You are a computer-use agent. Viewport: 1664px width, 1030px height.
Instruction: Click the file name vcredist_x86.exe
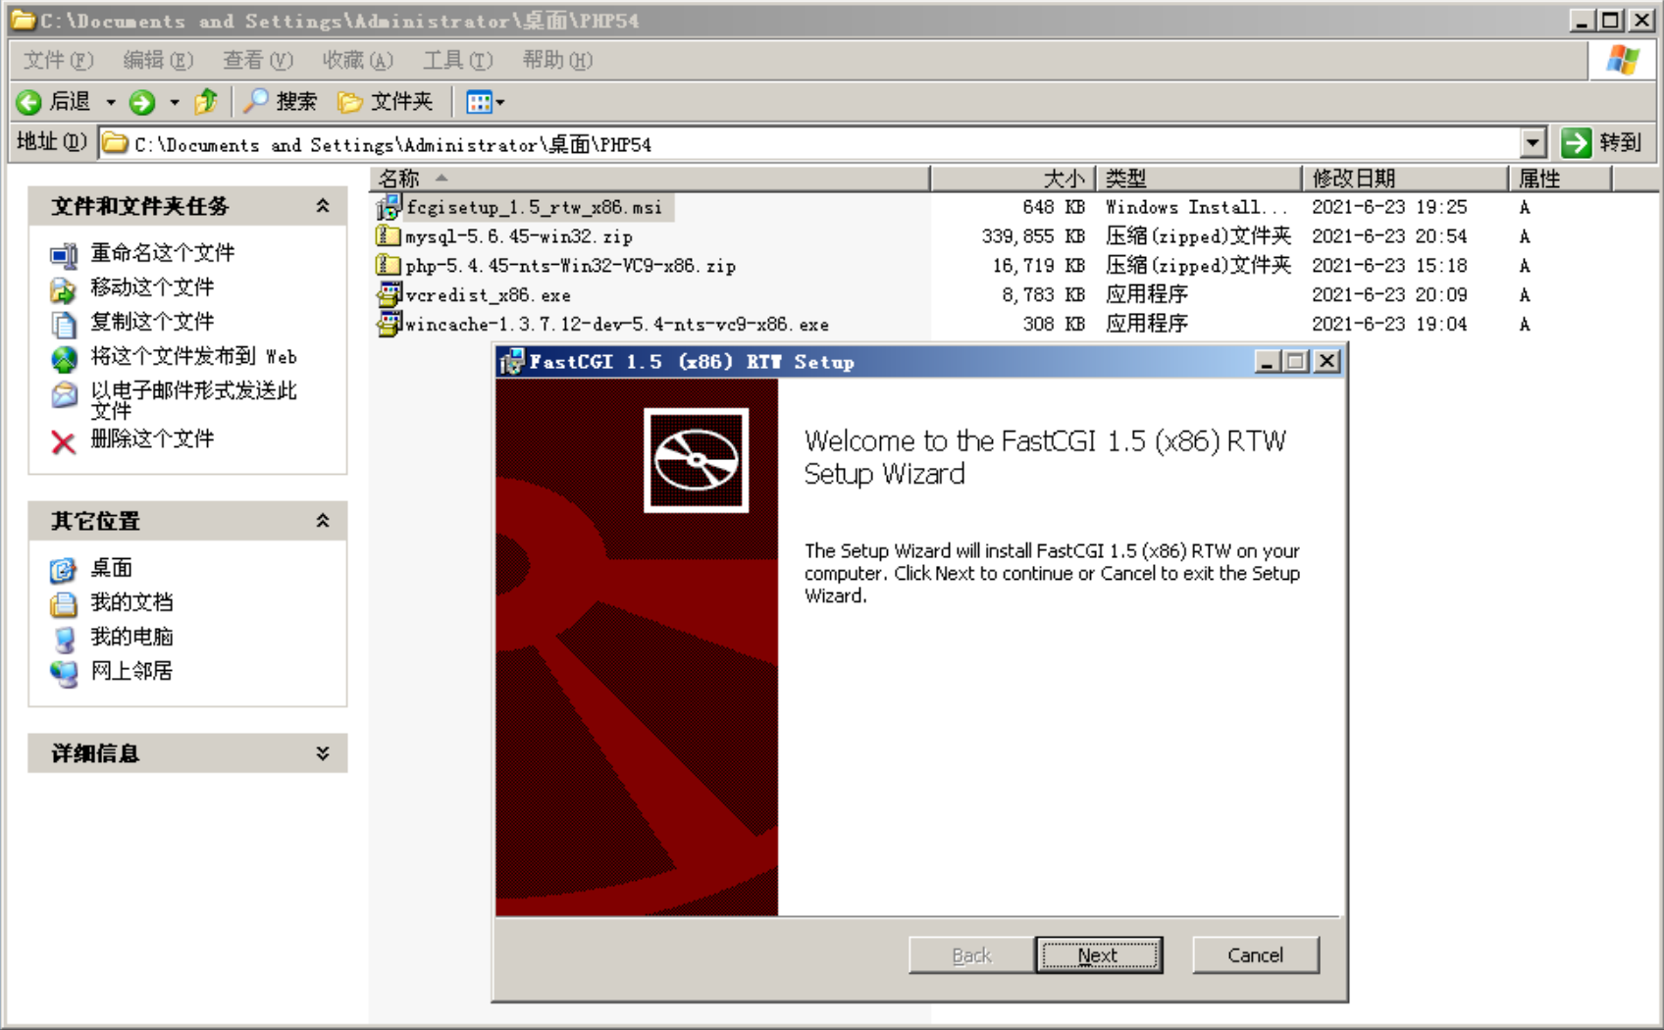coord(488,294)
